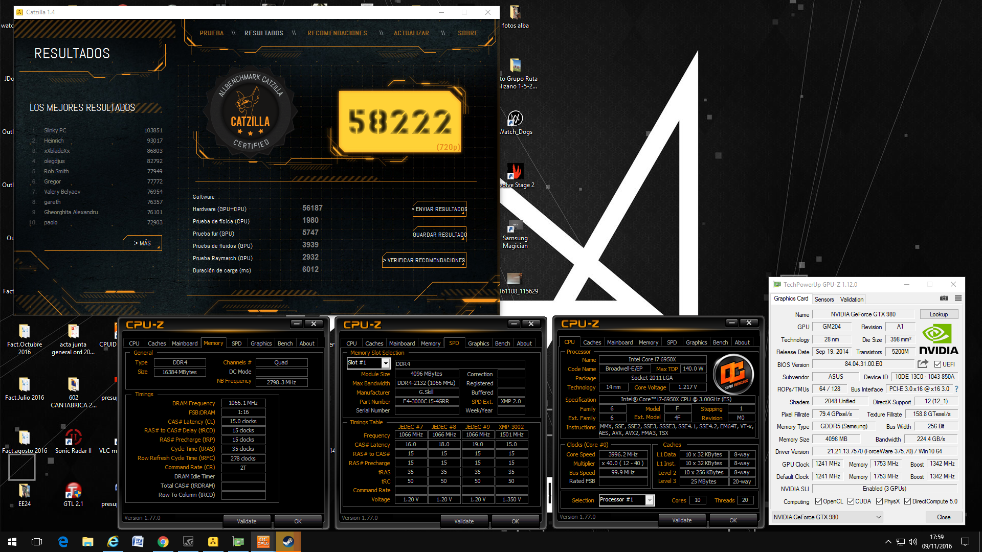Select the Watch_Dogs desktop shortcut
Screen dimensions: 982x552
[x=516, y=123]
